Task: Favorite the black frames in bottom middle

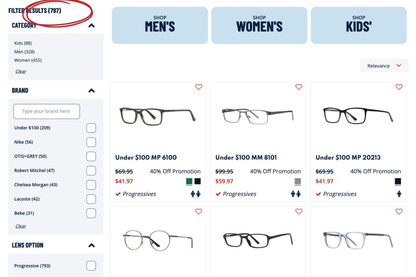Action: (x=299, y=211)
